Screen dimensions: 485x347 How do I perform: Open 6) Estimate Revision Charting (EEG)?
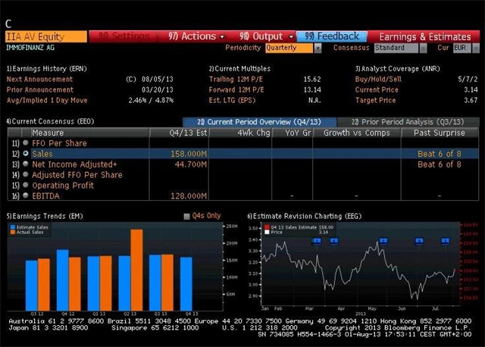pyautogui.click(x=305, y=216)
